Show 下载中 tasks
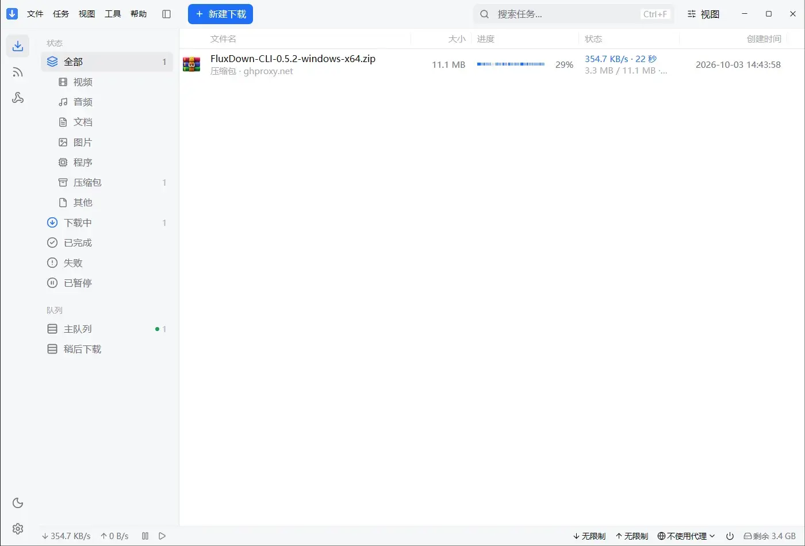 [x=107, y=222]
